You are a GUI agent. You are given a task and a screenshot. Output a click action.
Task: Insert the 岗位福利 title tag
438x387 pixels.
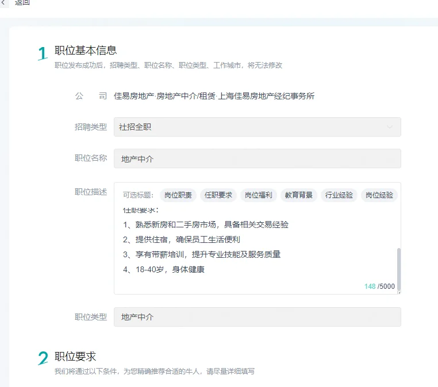259,195
